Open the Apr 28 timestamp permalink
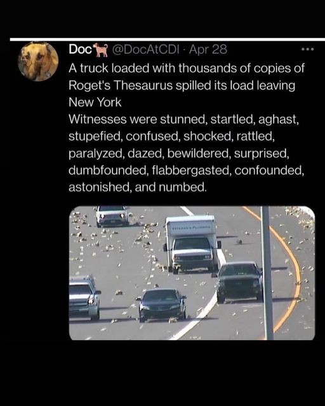The width and height of the screenshot is (325, 406). (x=208, y=49)
